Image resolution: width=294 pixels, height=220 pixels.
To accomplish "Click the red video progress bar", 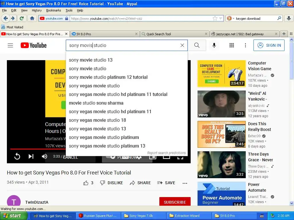I will click(x=38, y=149).
